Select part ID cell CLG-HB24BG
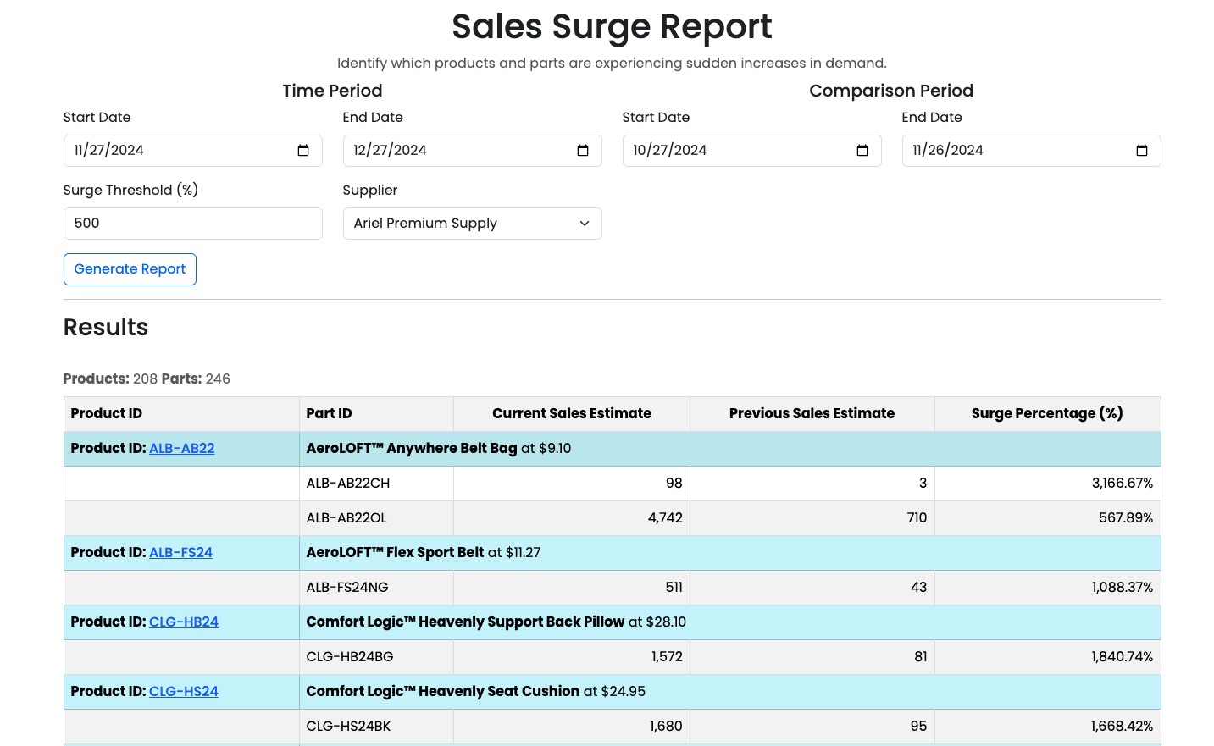 coord(376,657)
